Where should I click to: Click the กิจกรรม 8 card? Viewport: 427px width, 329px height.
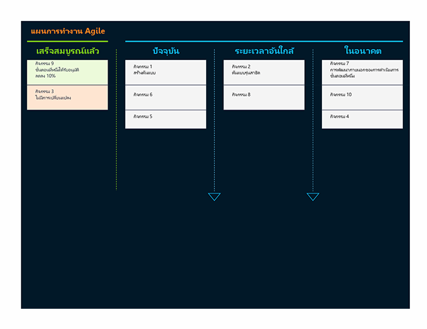tap(264, 97)
